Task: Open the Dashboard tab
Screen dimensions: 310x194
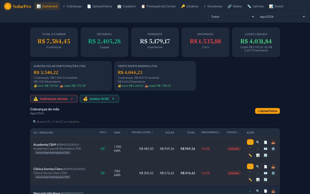Action: point(47,6)
